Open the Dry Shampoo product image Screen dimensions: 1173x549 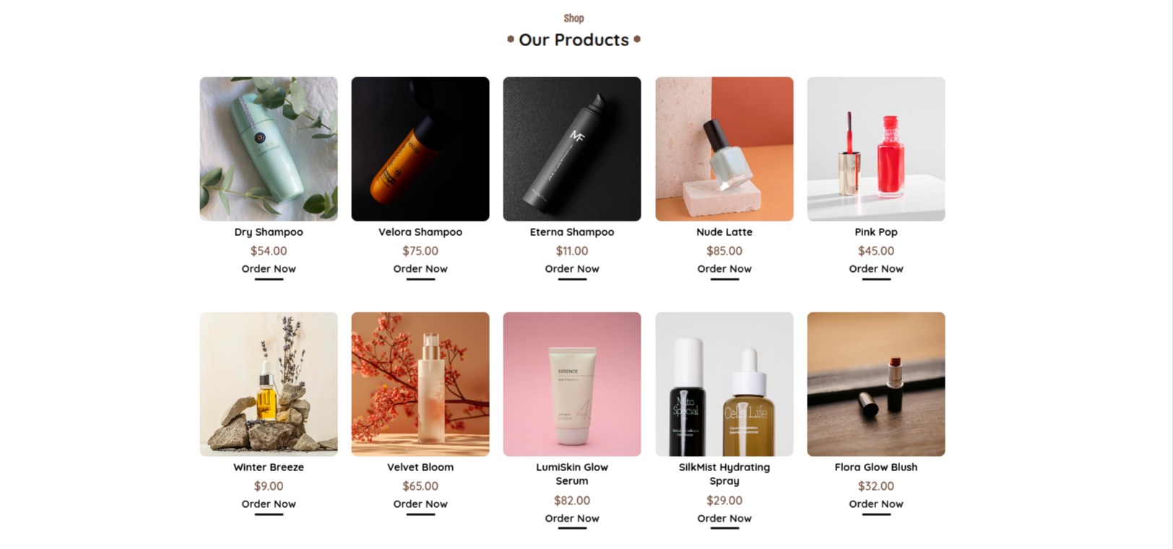click(269, 149)
